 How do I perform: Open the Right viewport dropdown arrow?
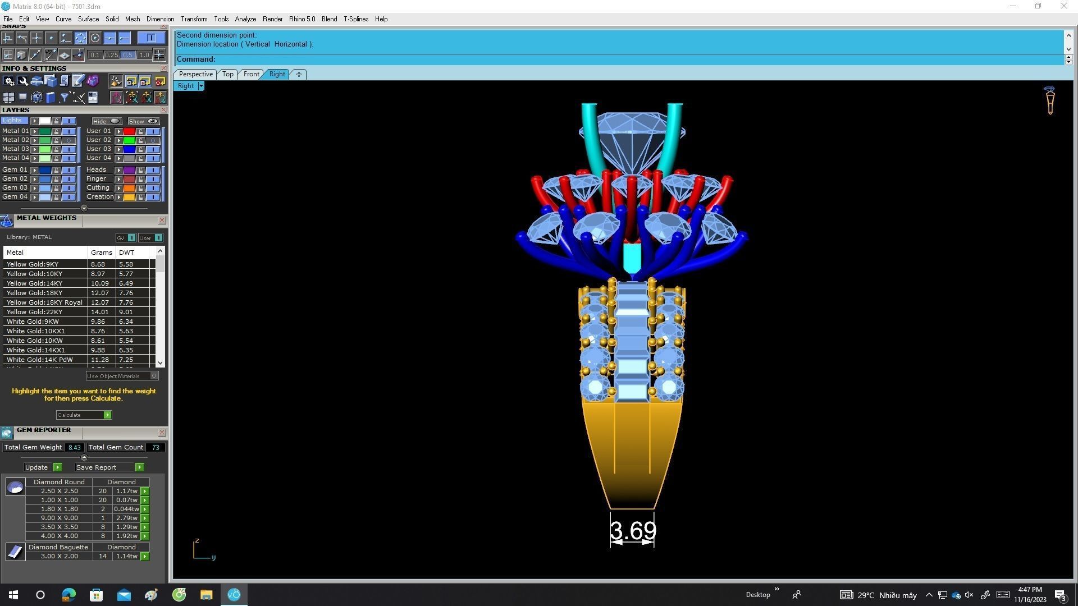(x=201, y=86)
